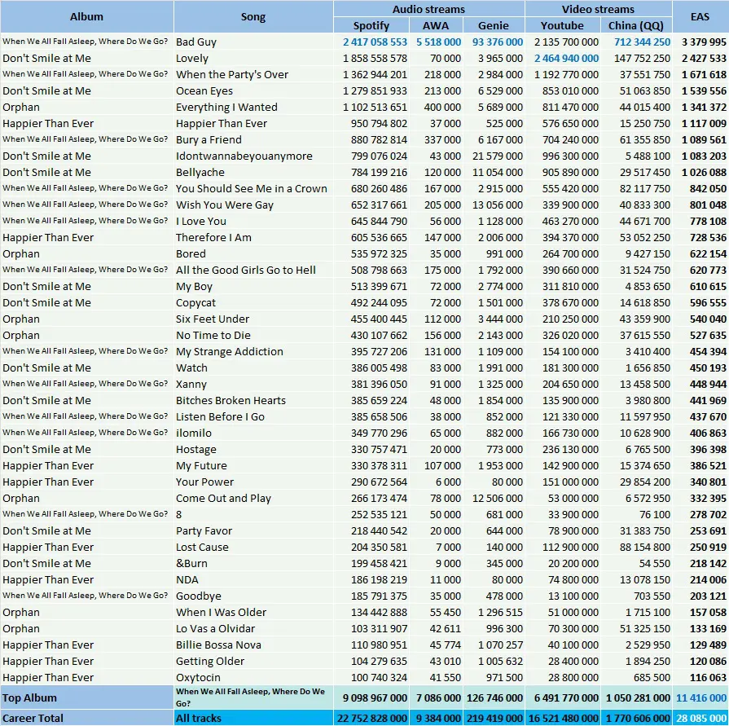Viewport: 729px width, 726px height.
Task: Click the Album column header
Action: pyautogui.click(x=86, y=17)
